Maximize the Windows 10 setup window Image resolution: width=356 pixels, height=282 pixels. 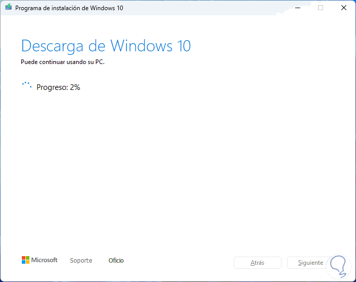(x=321, y=8)
